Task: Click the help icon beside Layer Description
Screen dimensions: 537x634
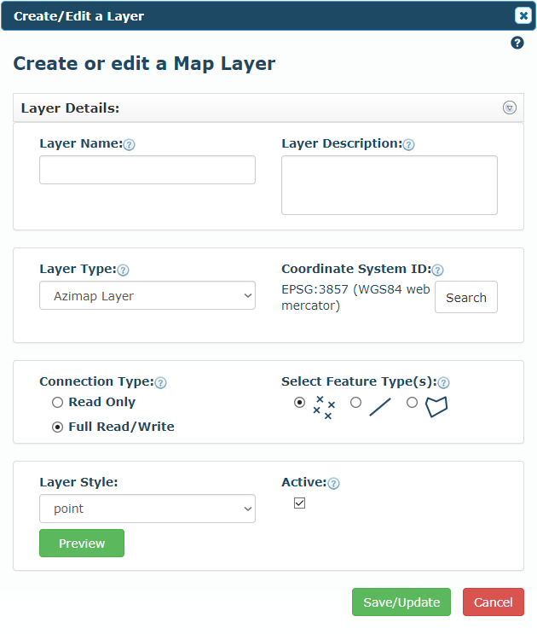Action: pos(408,145)
